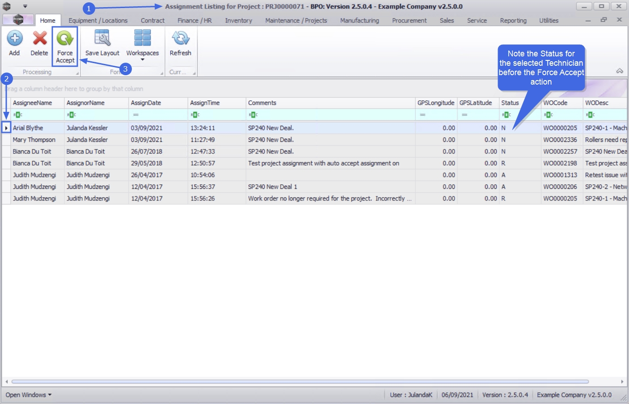
Task: Collapse the ribbon with the chevron icon
Action: pyautogui.click(x=619, y=71)
